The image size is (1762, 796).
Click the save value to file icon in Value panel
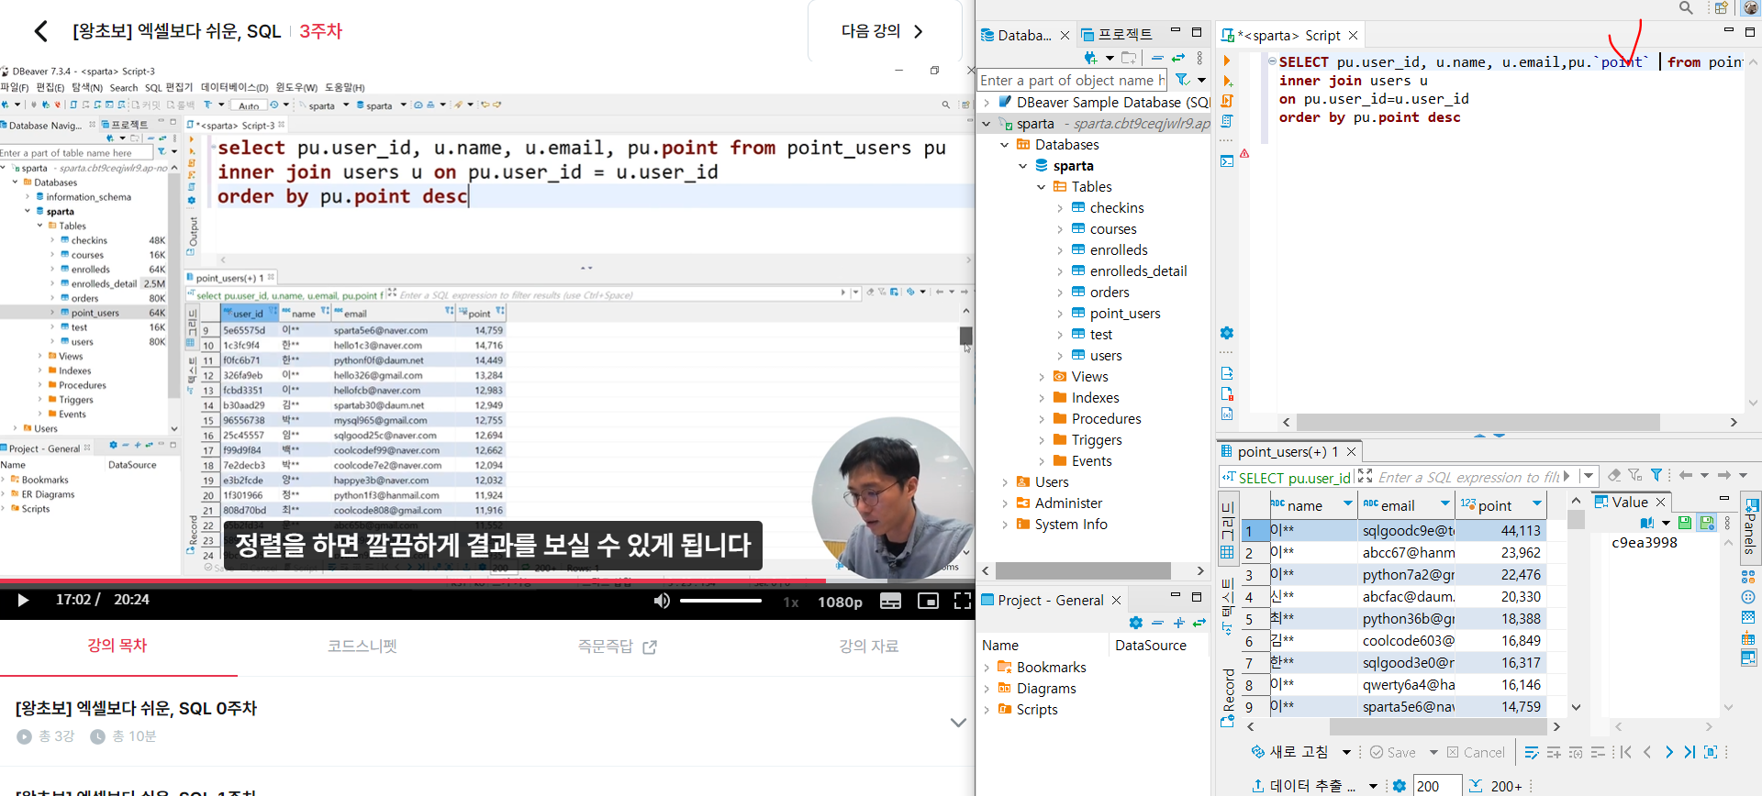1685,523
